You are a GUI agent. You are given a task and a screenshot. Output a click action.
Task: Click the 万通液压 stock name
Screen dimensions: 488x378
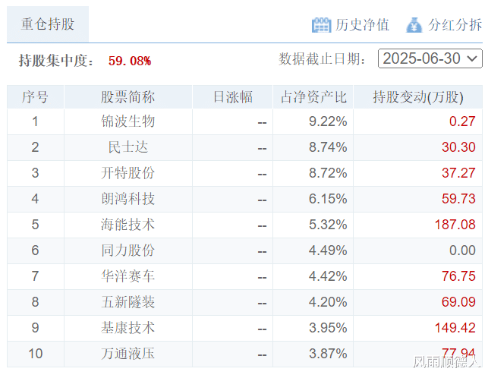128,354
